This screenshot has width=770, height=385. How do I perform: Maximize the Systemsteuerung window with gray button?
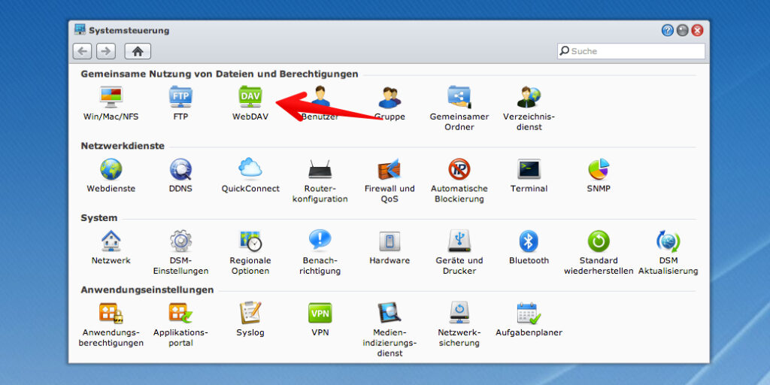683,30
